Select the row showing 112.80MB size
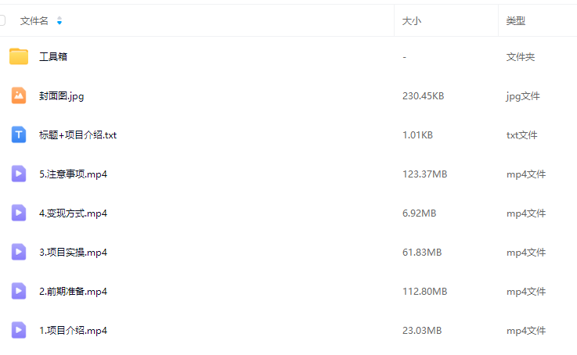 tap(424, 292)
